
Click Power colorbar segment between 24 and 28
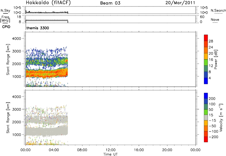click(206, 44)
